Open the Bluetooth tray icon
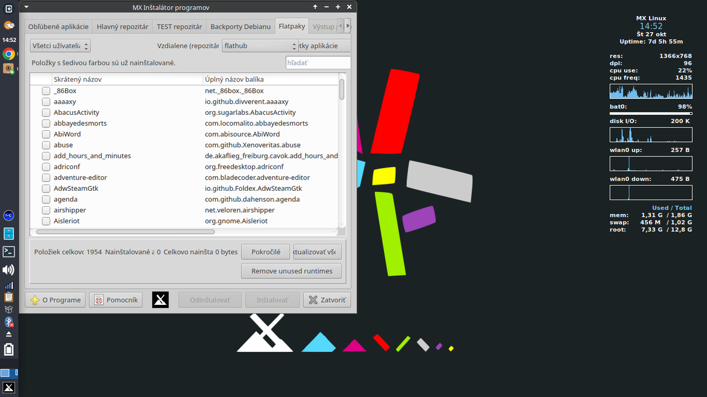Viewport: 707px width, 397px height. 9,322
